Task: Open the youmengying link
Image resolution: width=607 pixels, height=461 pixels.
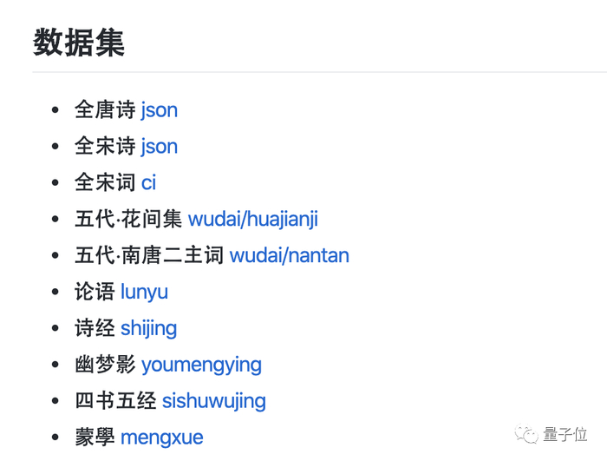Action: (201, 365)
